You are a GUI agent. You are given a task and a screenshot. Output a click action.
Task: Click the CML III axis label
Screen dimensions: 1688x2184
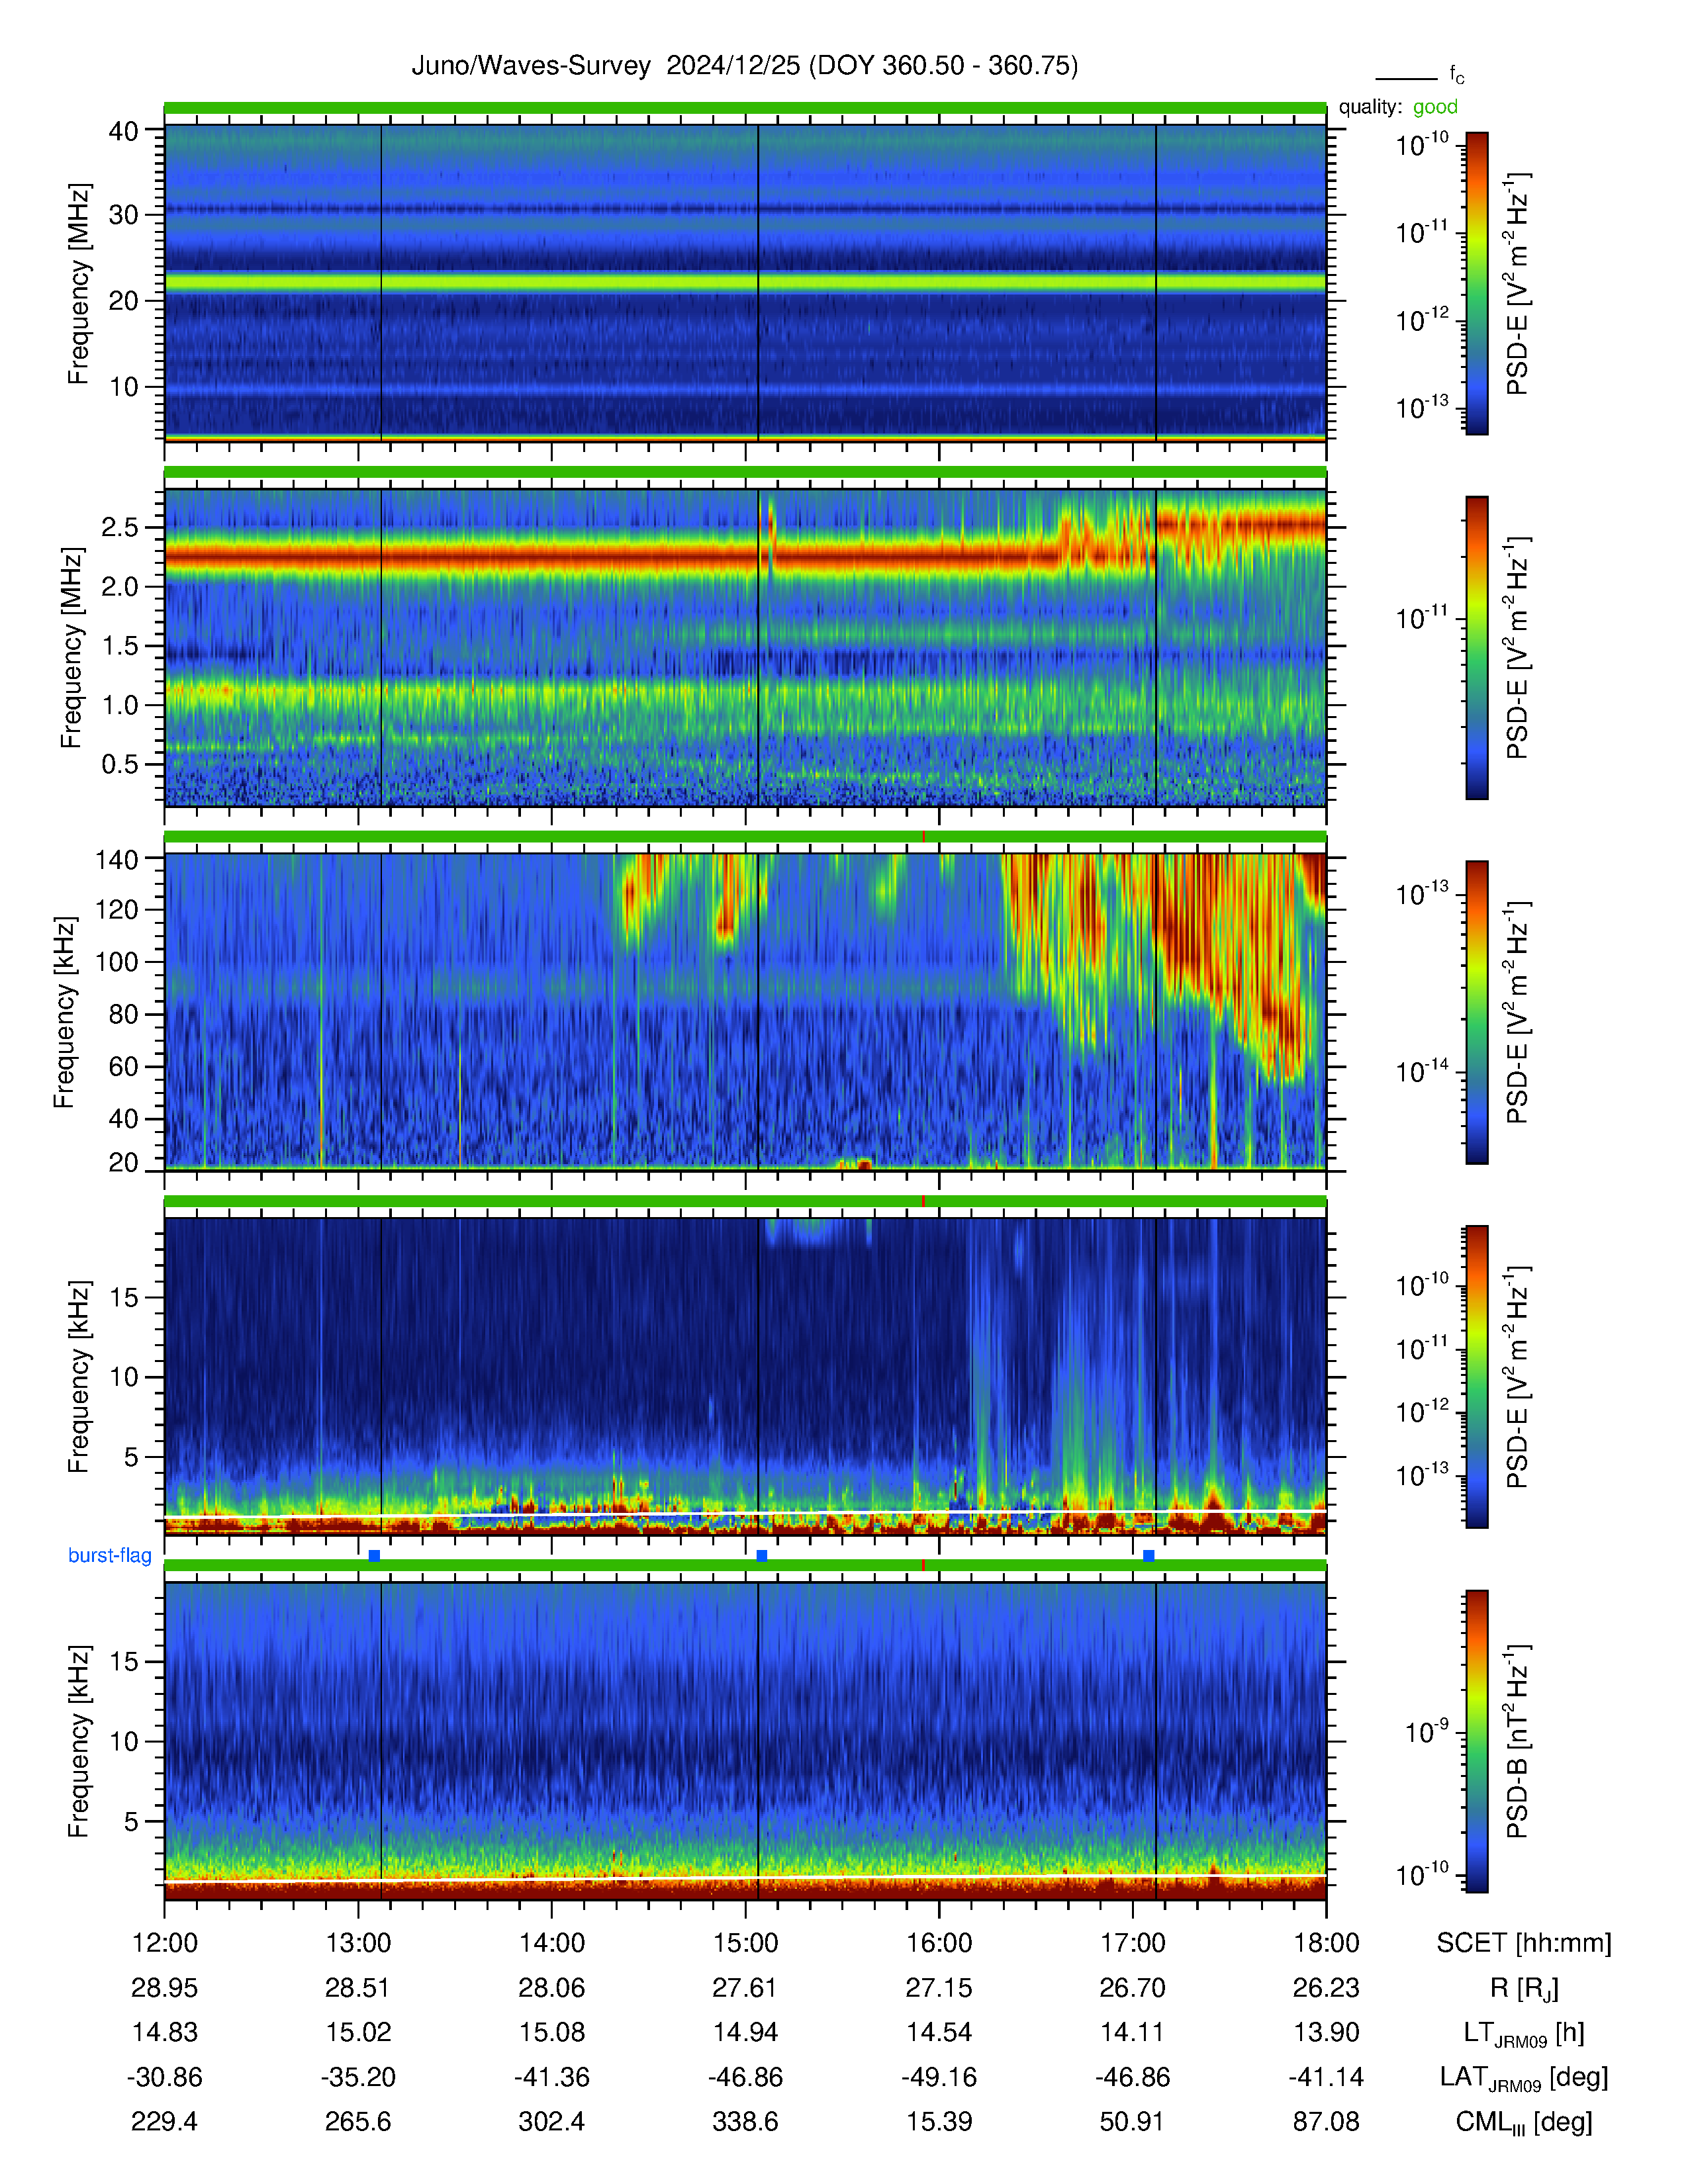pos(1524,2122)
